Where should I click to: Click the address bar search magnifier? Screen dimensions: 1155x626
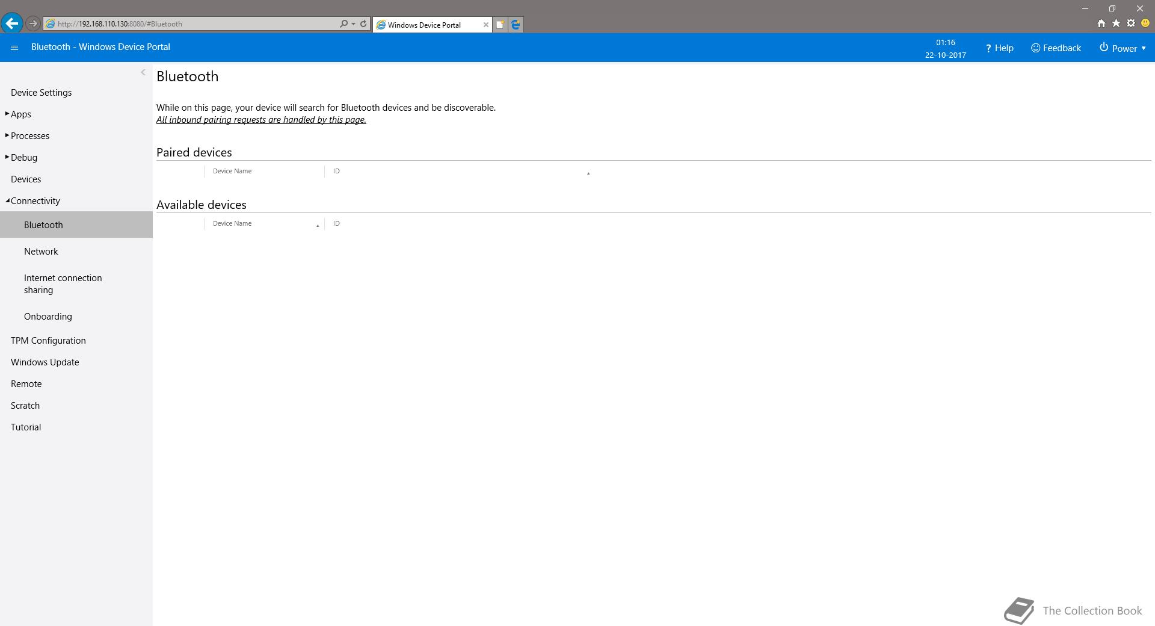343,23
